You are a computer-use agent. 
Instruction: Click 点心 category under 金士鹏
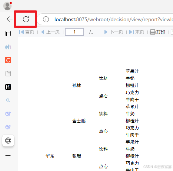[x=103, y=131]
